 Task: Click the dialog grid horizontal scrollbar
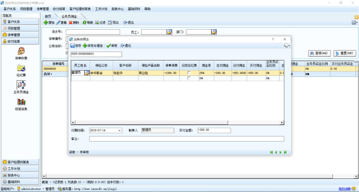coord(177,122)
